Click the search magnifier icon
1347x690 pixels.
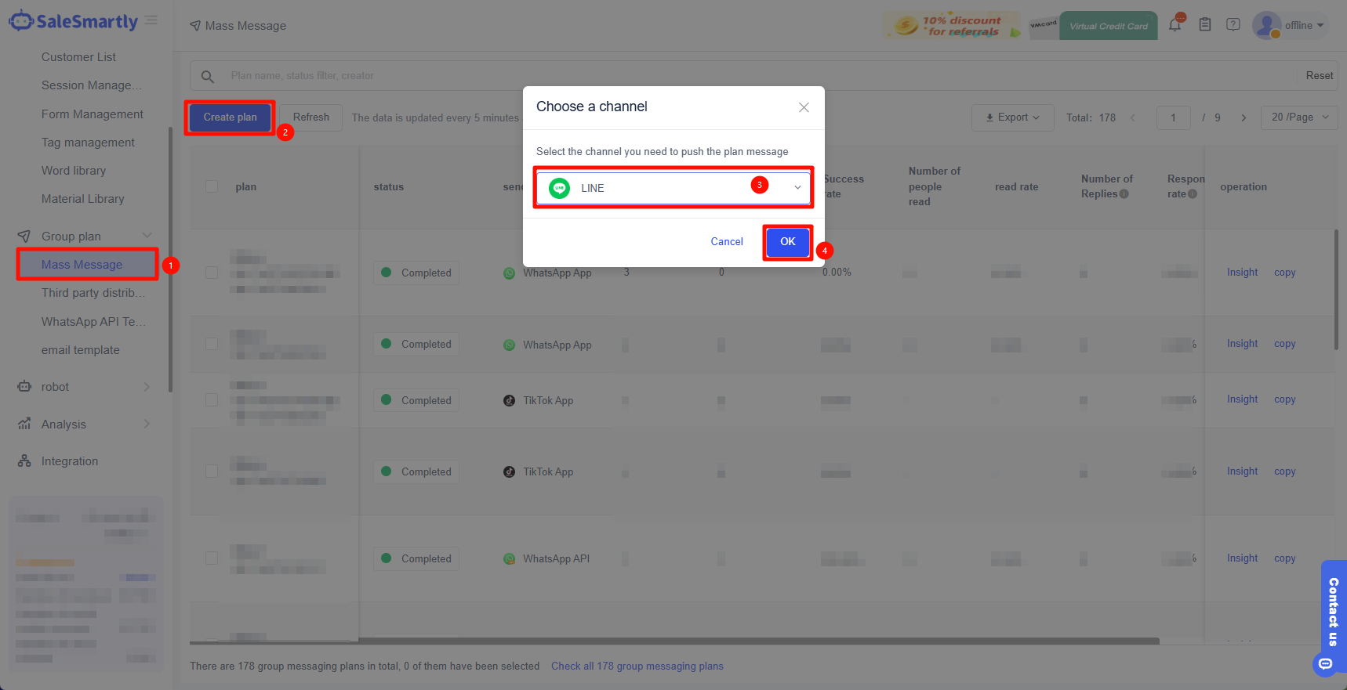[x=208, y=76]
